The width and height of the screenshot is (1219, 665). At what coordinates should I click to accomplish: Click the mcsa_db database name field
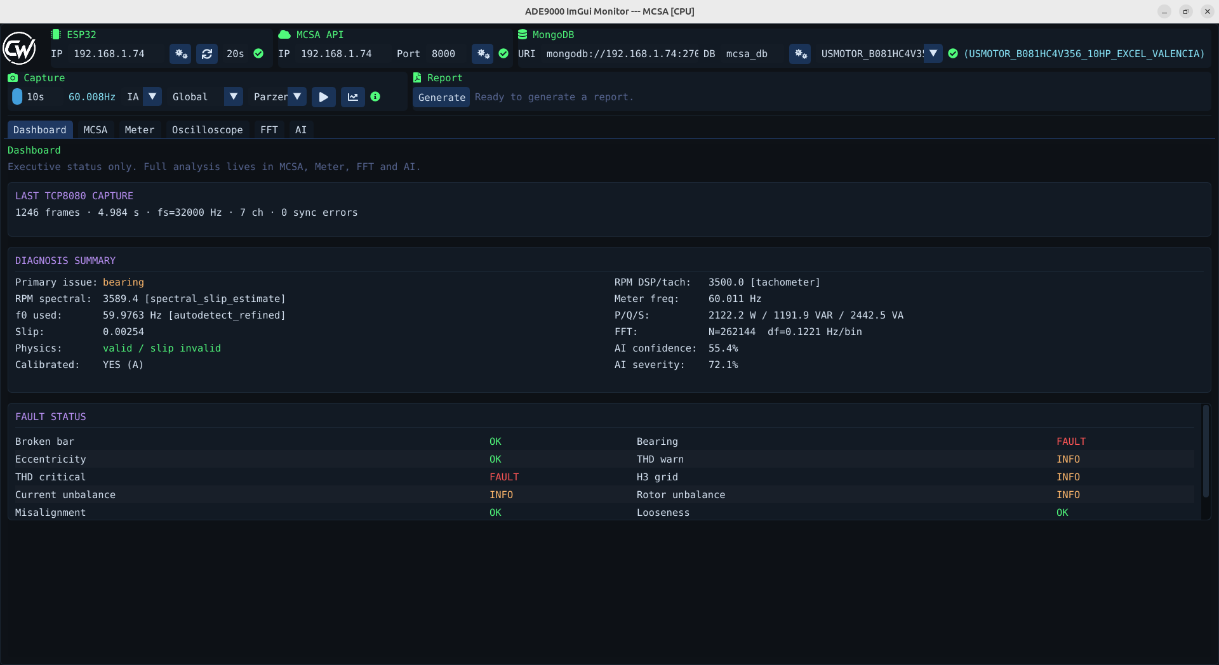(x=753, y=54)
